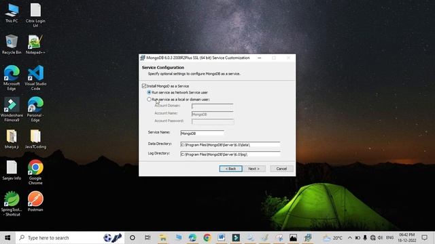The height and width of the screenshot is (244, 435).
Task: Open the installer icon on taskbar
Action: pos(308,238)
